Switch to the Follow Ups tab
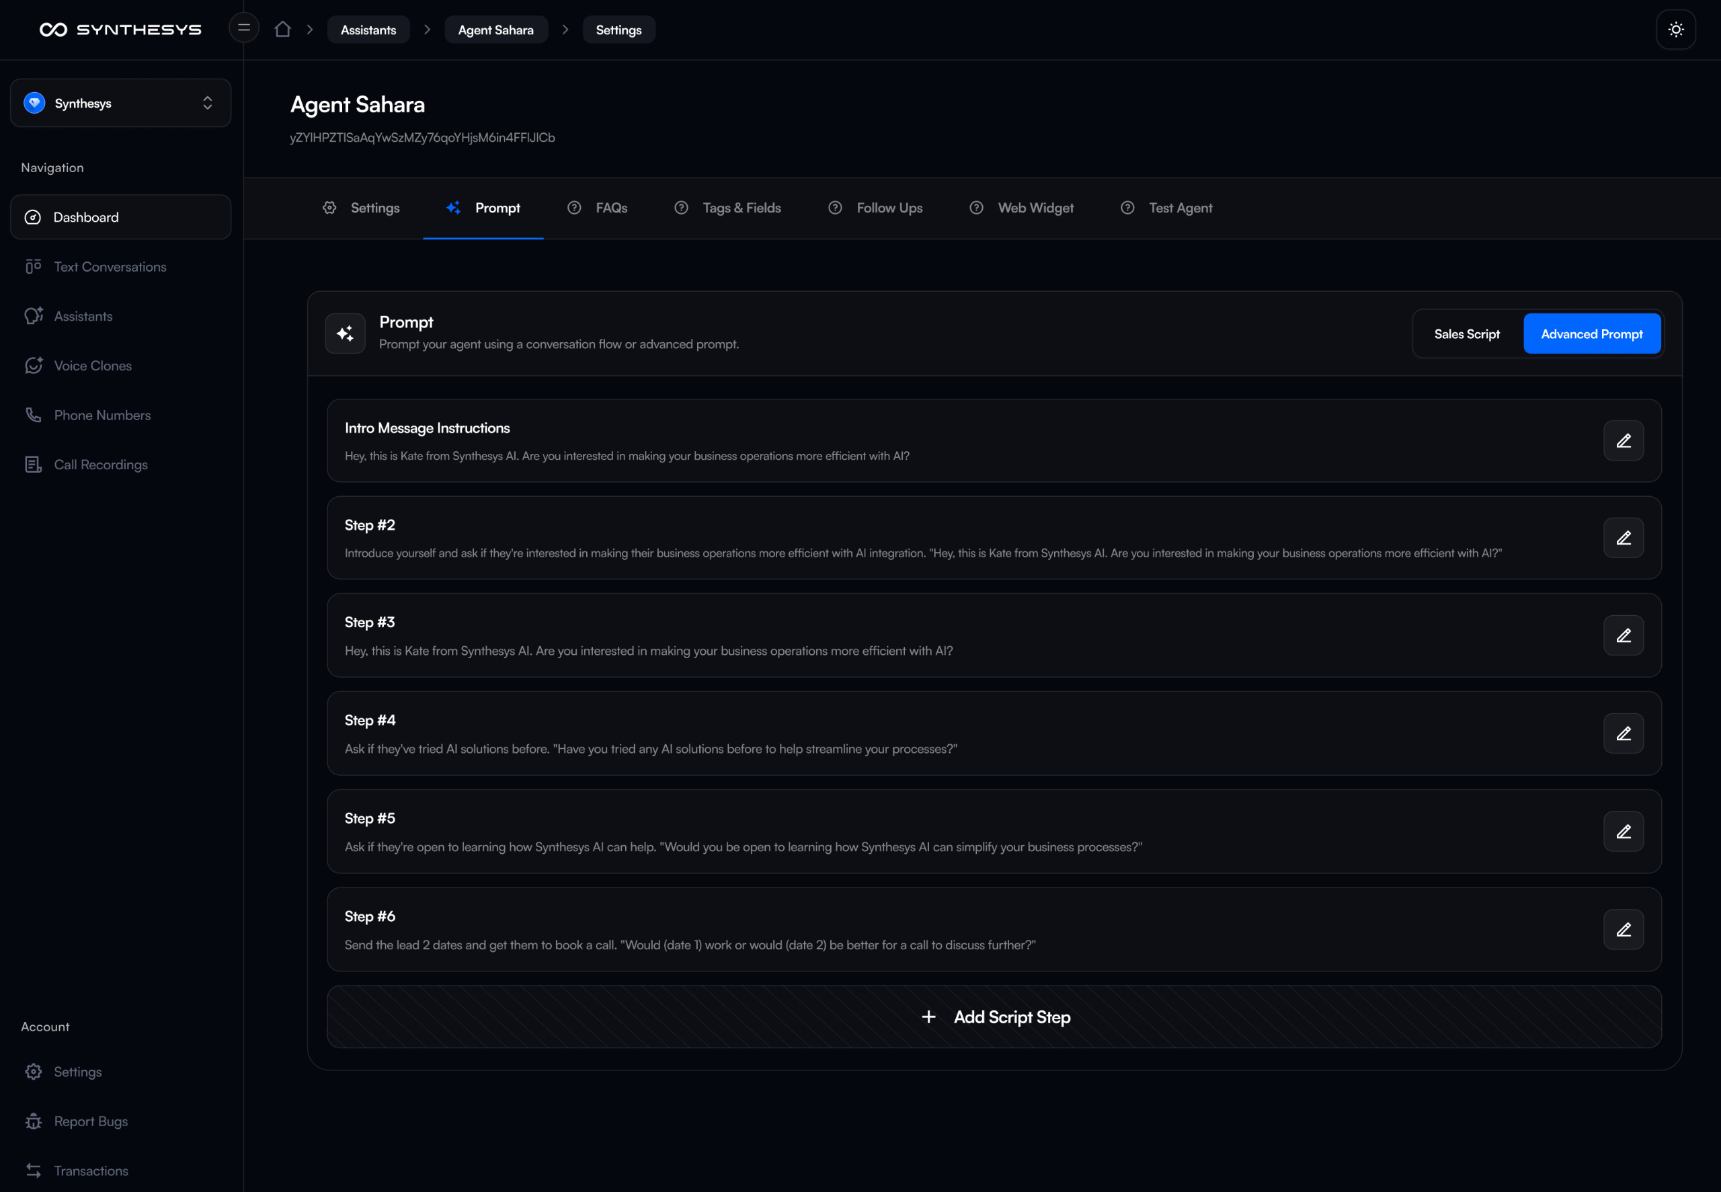 coord(875,208)
